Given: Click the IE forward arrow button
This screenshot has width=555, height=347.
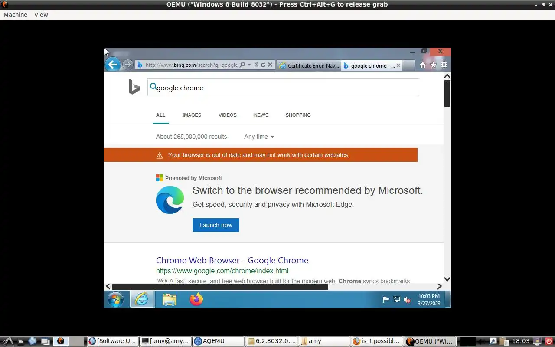Looking at the screenshot, I should pos(127,65).
